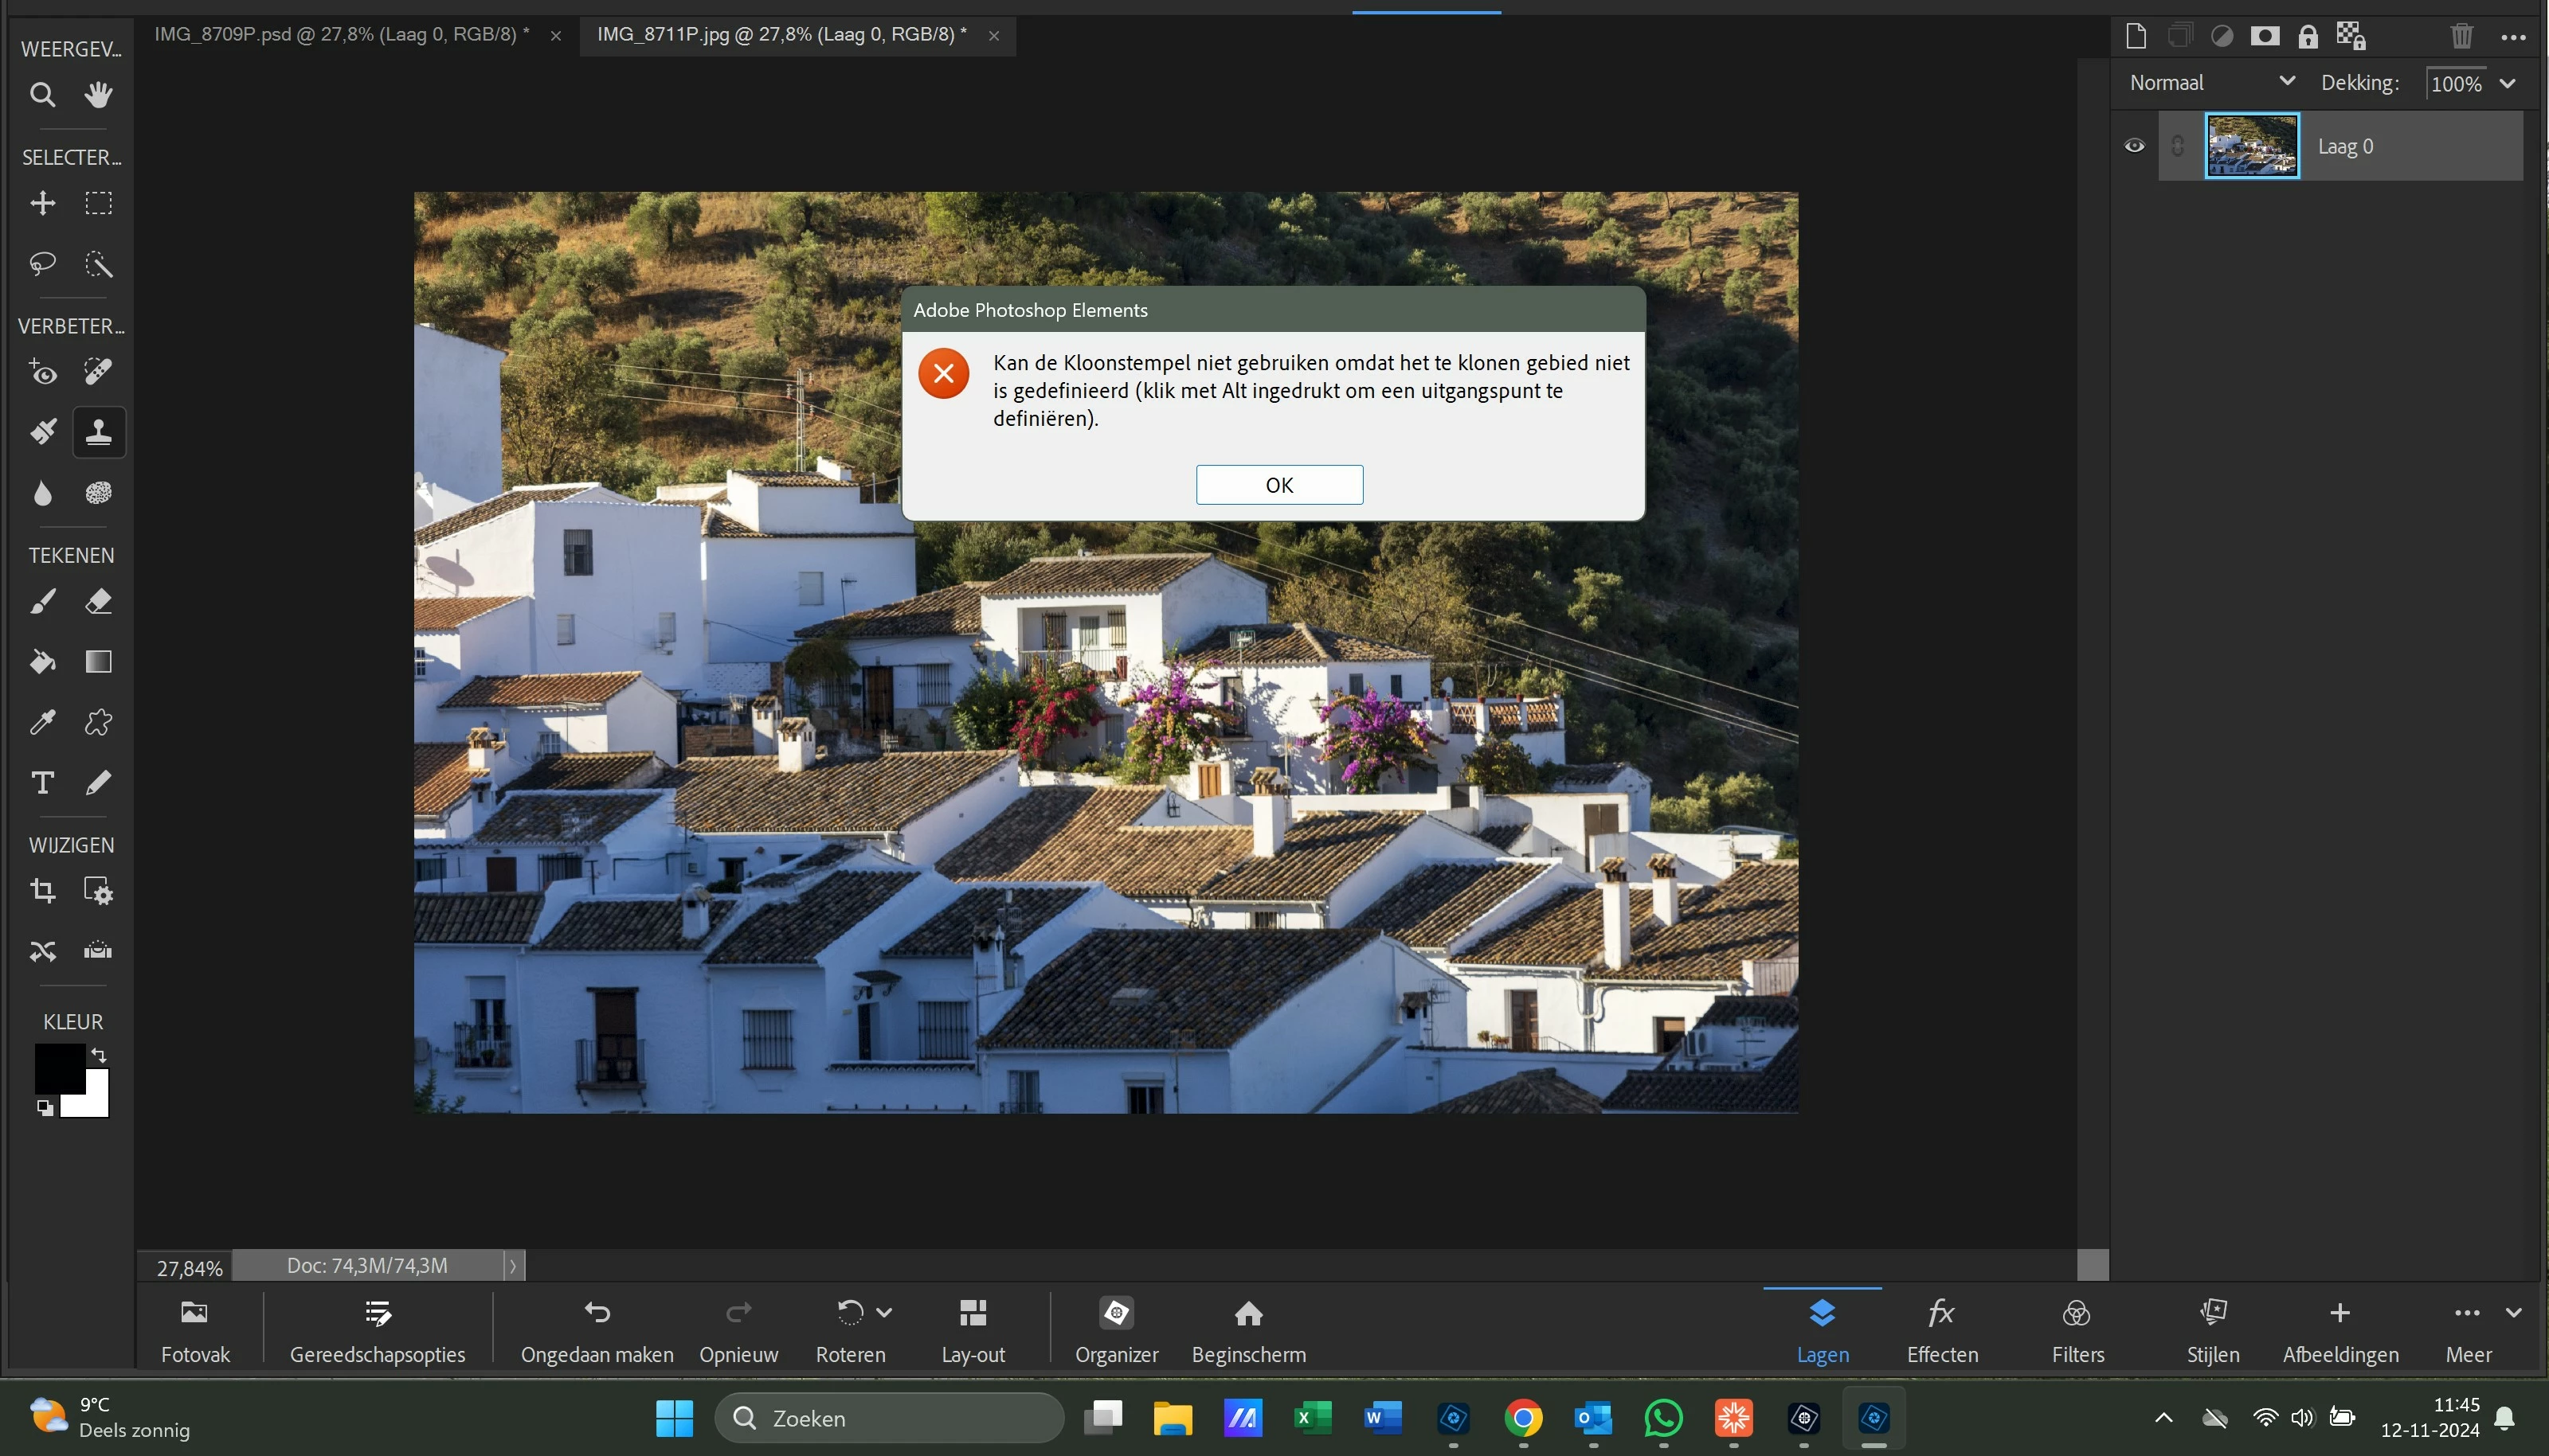Select the Zoom magnifier tool
The height and width of the screenshot is (1456, 2549).
(42, 95)
